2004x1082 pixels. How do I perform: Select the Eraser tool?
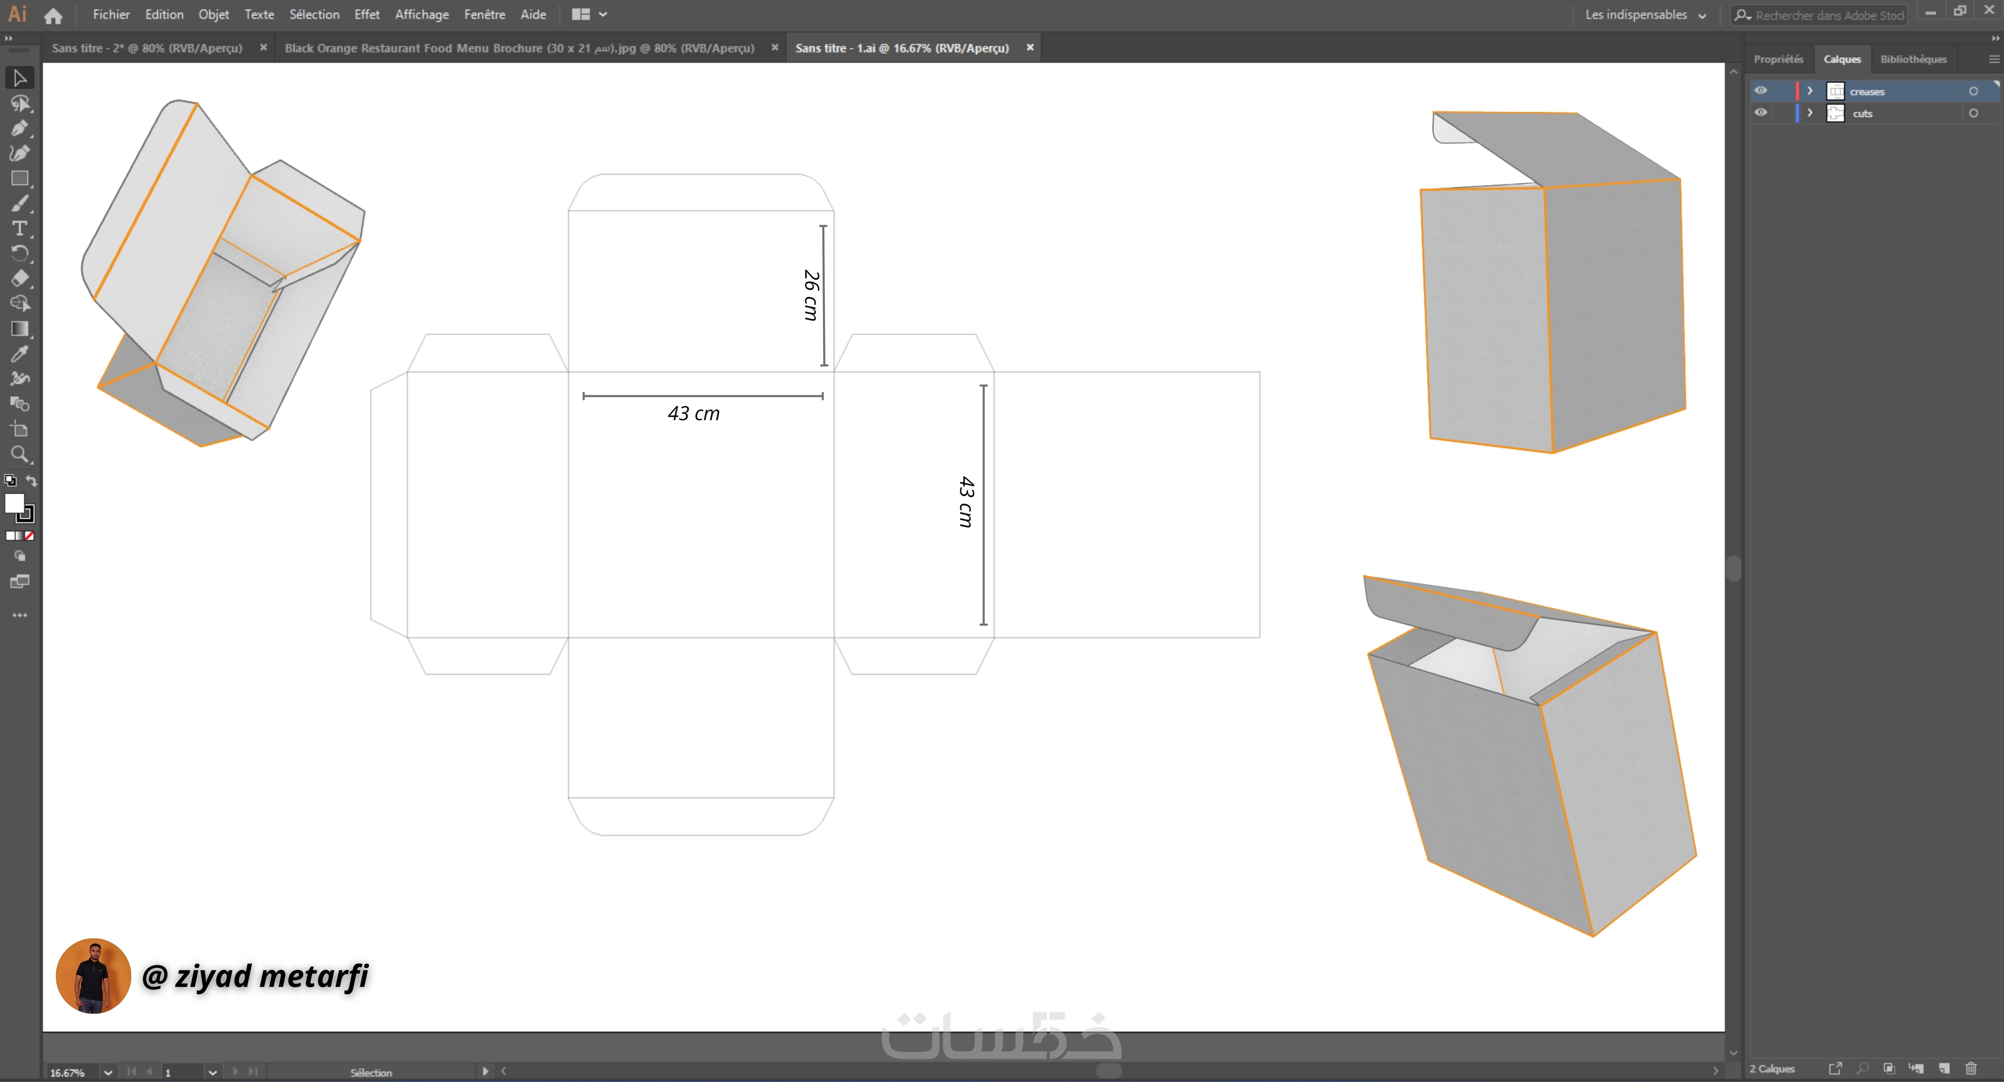[19, 279]
